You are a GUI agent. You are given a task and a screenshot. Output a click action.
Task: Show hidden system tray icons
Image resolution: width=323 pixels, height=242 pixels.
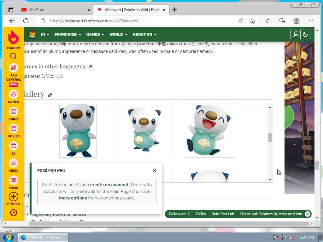click(x=268, y=238)
